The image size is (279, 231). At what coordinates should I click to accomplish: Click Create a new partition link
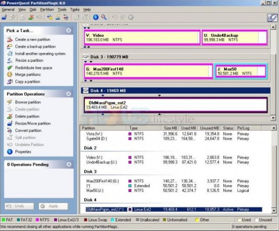[33, 40]
